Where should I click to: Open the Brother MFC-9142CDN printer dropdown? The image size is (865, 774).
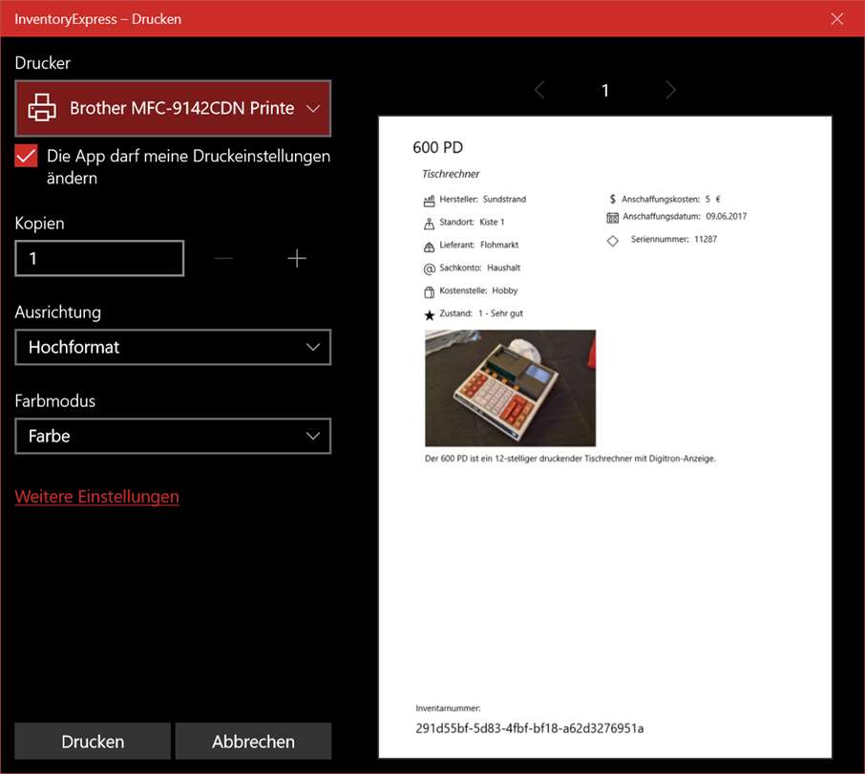click(173, 108)
